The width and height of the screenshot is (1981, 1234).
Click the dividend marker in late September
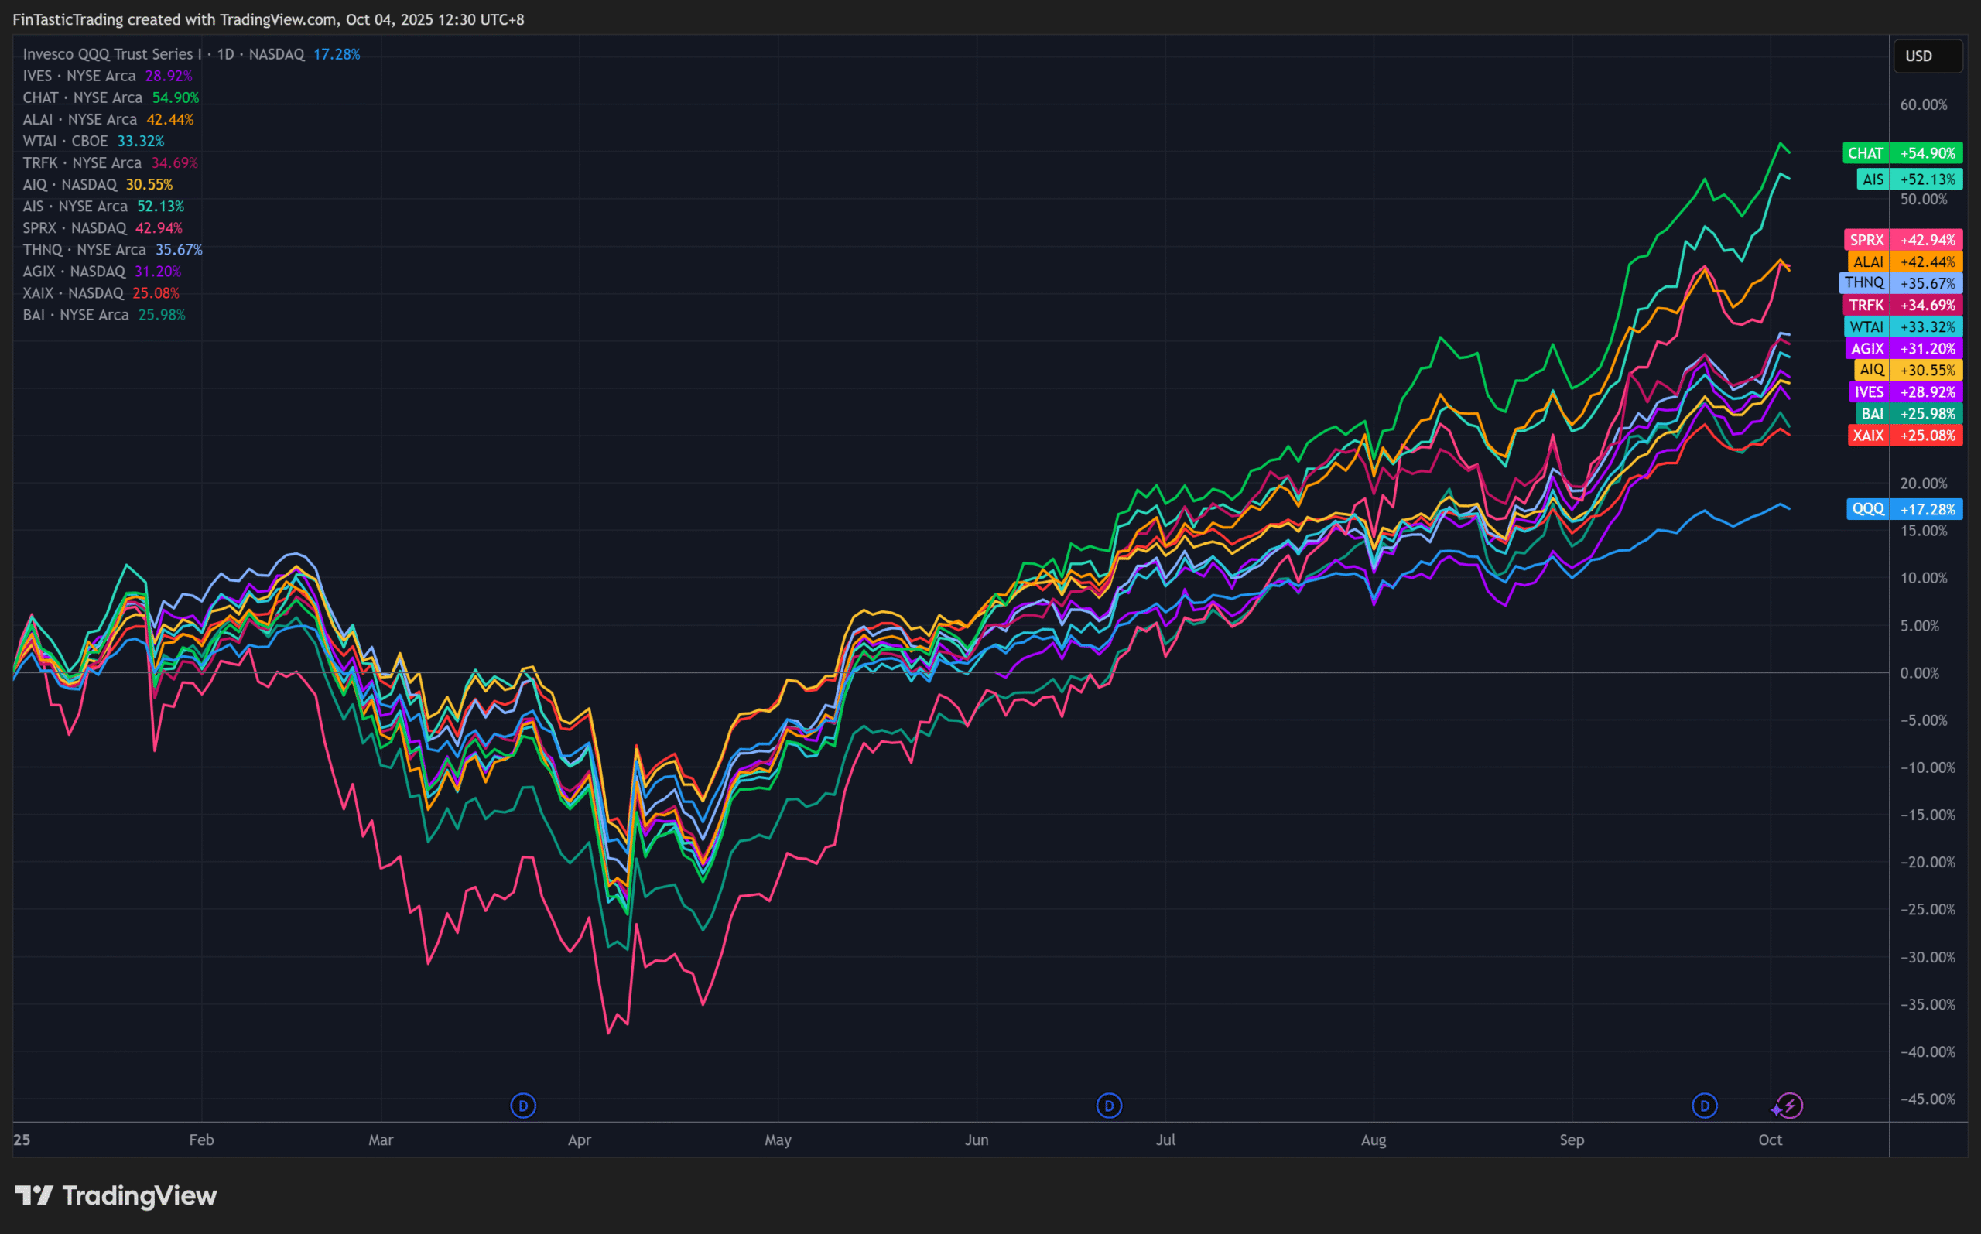pos(1704,1106)
